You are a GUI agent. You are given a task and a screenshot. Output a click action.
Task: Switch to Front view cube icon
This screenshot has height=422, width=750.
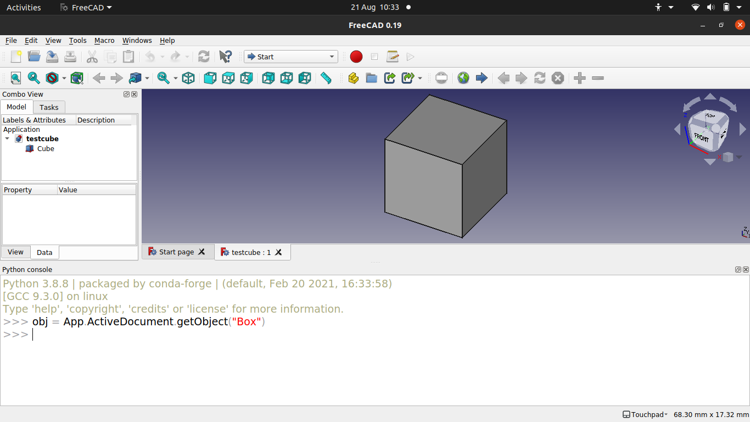click(x=210, y=78)
